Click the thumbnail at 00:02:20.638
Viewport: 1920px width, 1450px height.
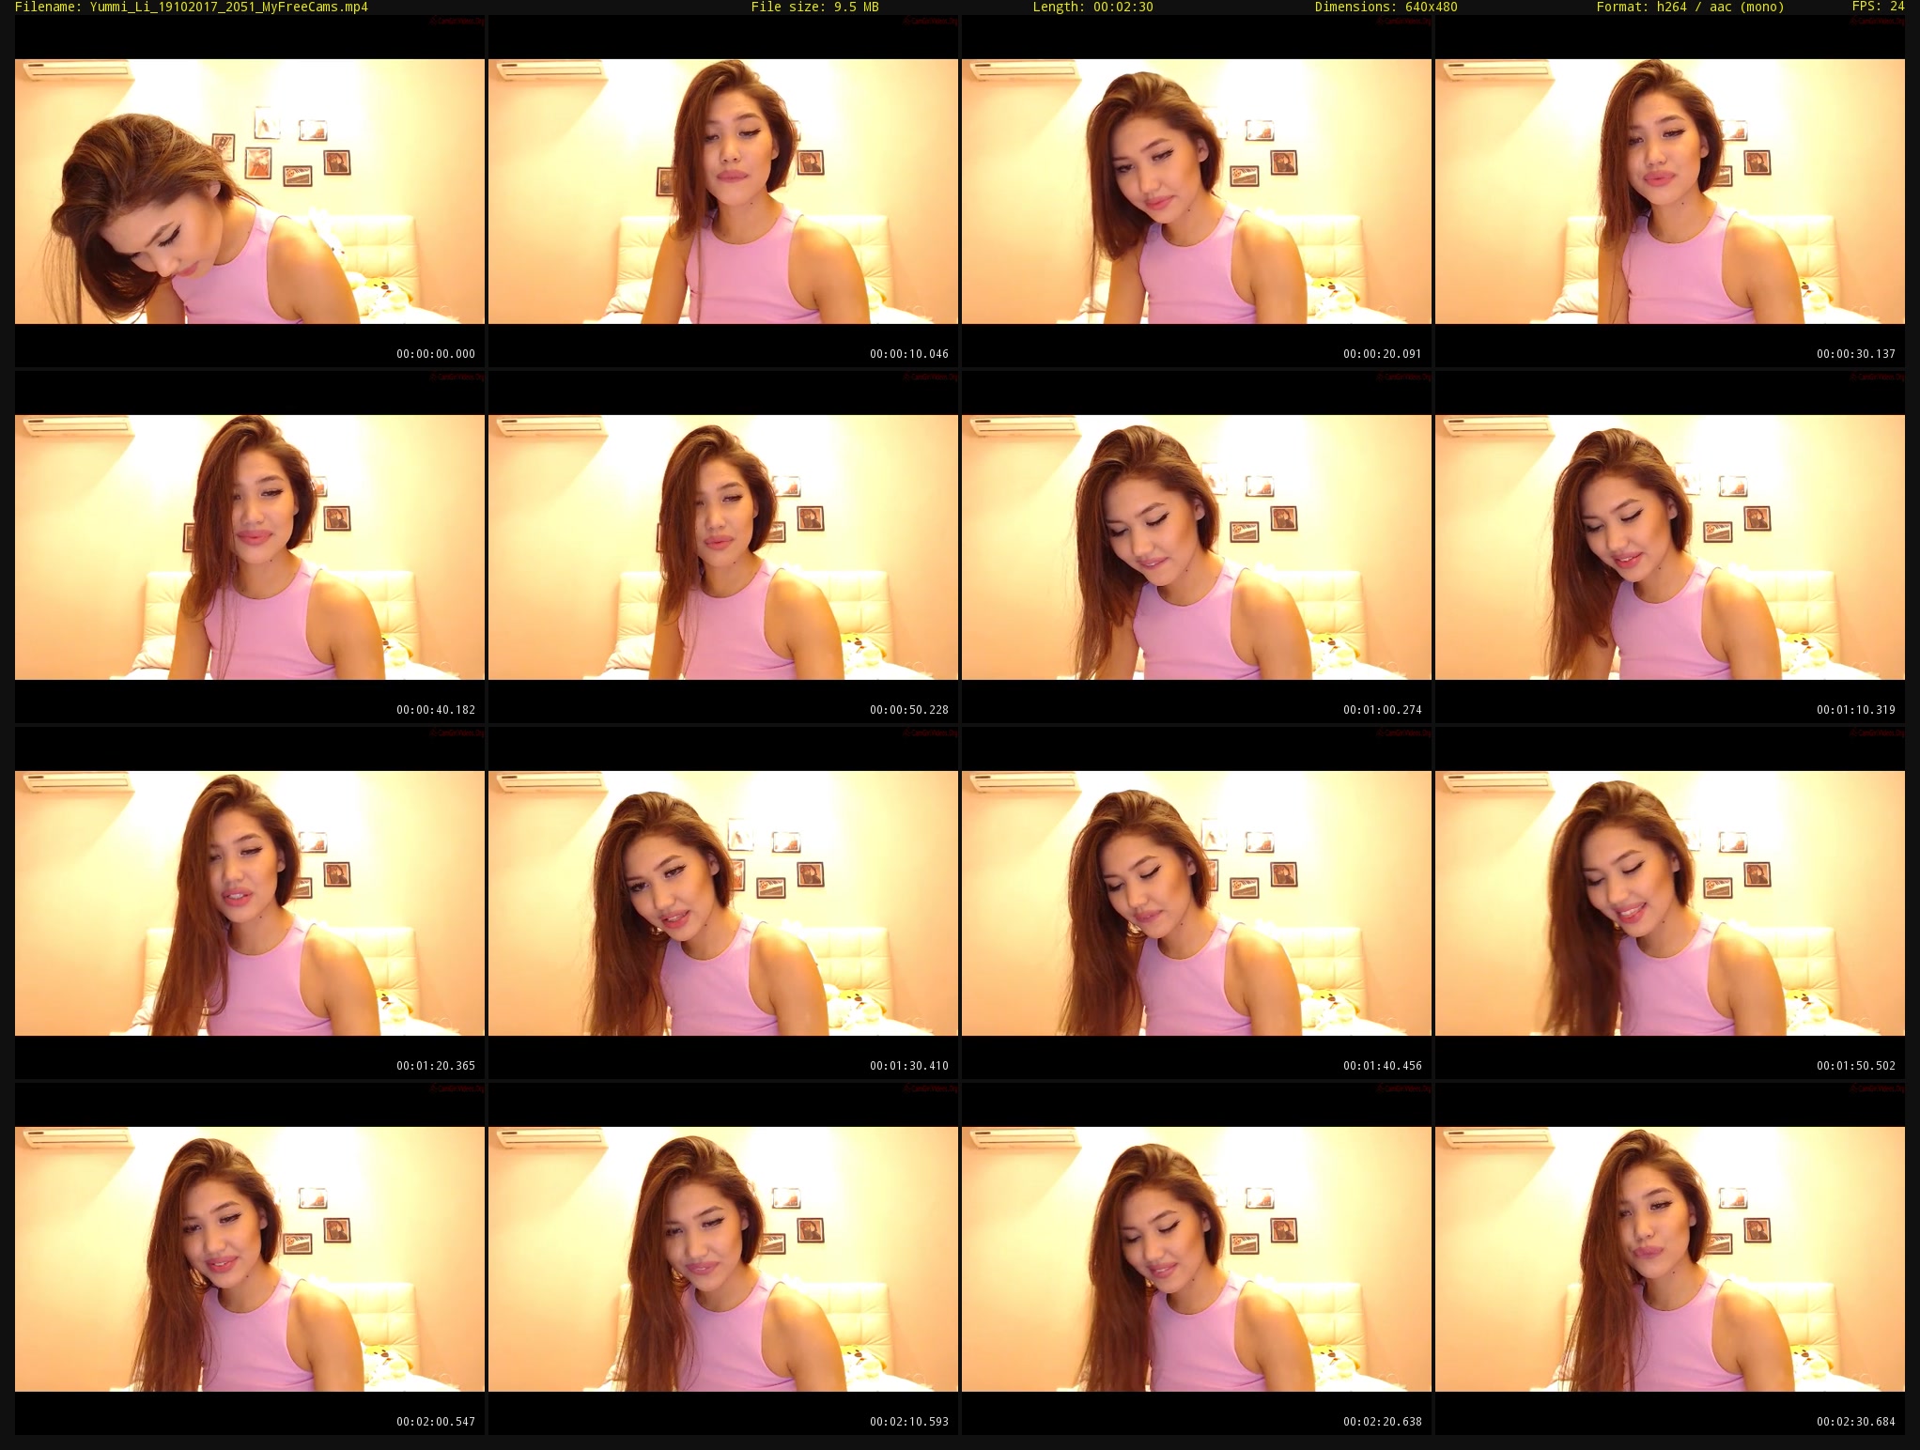point(1197,1259)
